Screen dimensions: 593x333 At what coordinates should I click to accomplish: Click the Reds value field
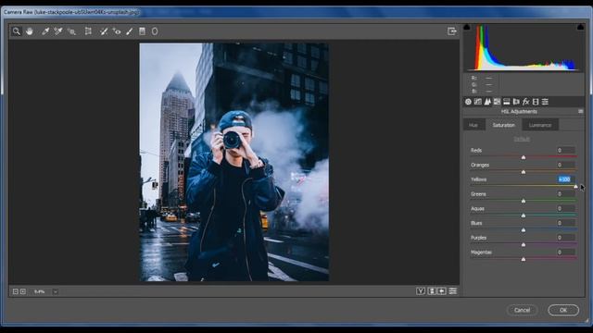click(565, 150)
